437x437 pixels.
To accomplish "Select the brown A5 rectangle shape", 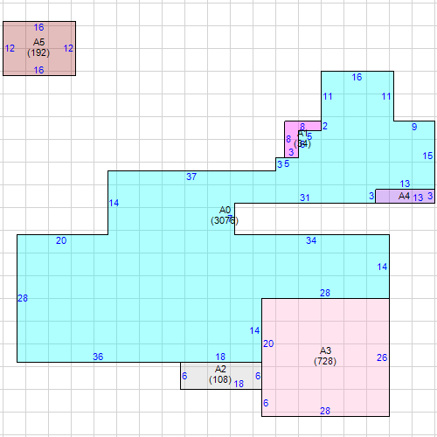I will tap(39, 48).
